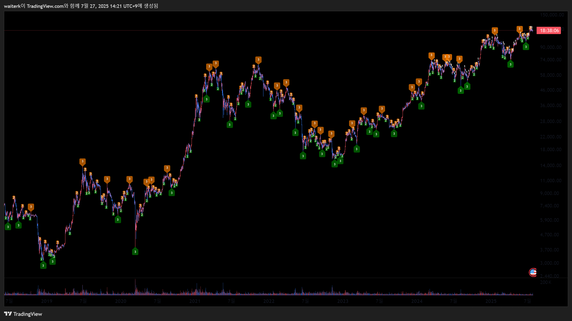The image size is (572, 321).
Task: Click the 4,700.00 price axis label
Action: [x=550, y=235]
